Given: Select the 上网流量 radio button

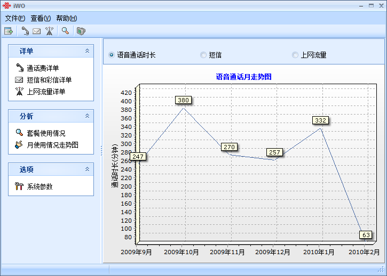Looking at the screenshot, I should pyautogui.click(x=295, y=55).
